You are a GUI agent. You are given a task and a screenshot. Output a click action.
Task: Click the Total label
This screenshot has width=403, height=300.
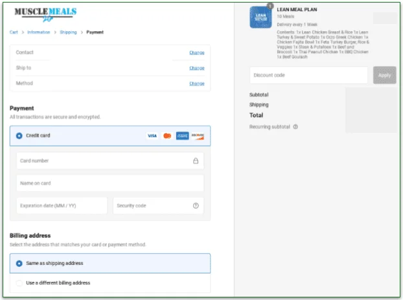click(x=256, y=115)
